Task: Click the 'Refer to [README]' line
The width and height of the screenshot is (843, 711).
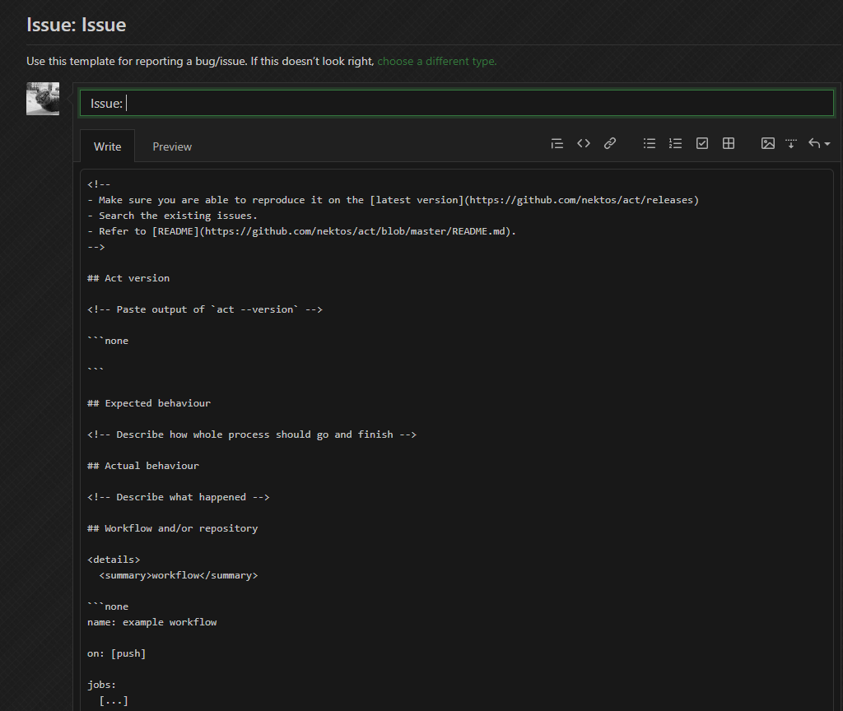Action: pos(301,231)
